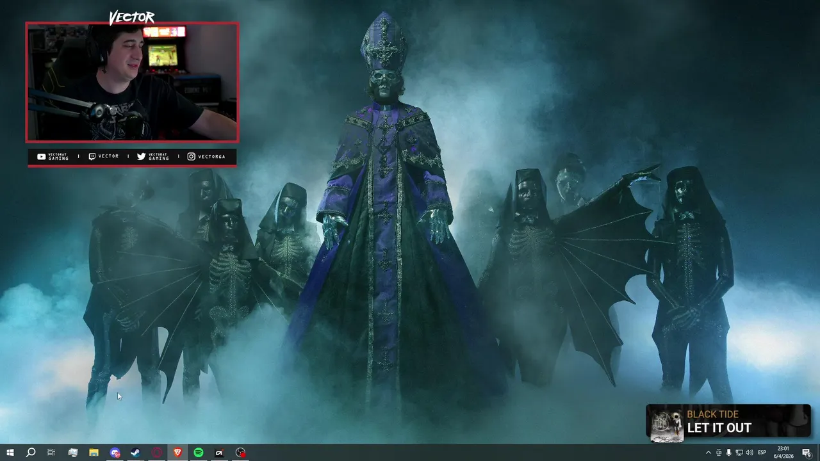Open Discord with the 9+ badge
Screen dimensions: 820x461
tap(115, 453)
